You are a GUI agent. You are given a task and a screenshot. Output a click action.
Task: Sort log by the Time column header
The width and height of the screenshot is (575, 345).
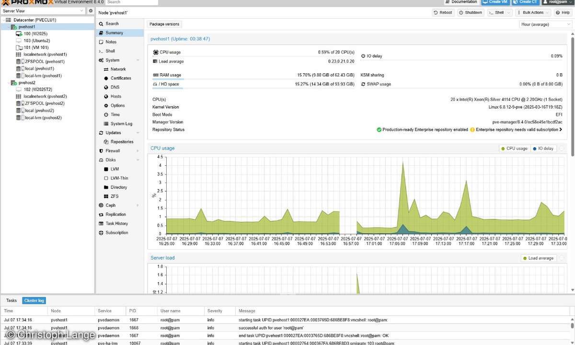click(x=24, y=311)
